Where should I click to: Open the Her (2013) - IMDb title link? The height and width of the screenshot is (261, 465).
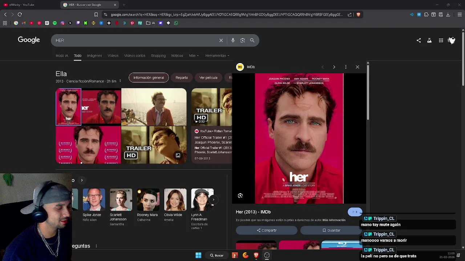click(253, 212)
